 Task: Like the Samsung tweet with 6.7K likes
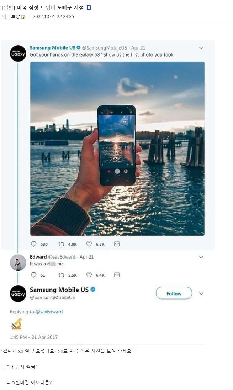point(89,244)
